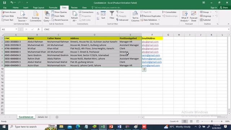Open the Sort dialog
231x130 pixels.
click(103, 15)
